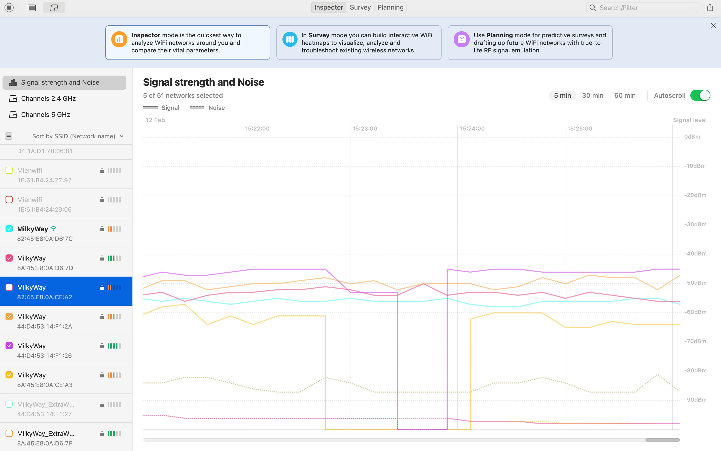721x451 pixels.
Task: Open Channels 2.4 GHz view
Action: 48,99
